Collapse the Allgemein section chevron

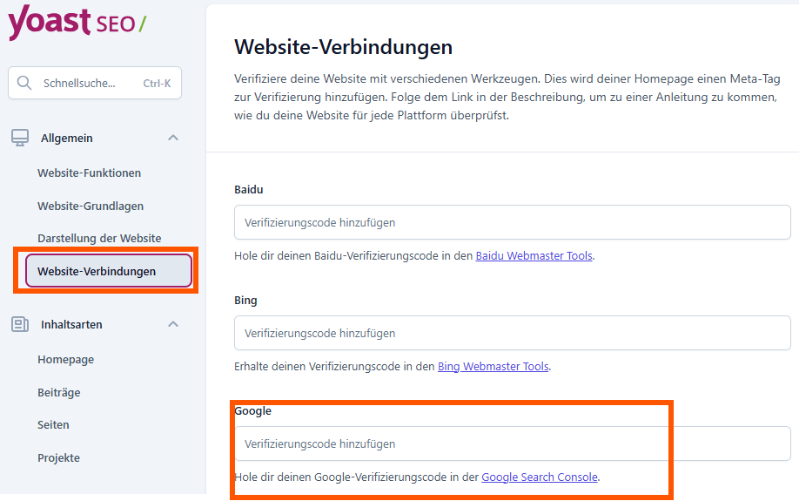click(173, 138)
